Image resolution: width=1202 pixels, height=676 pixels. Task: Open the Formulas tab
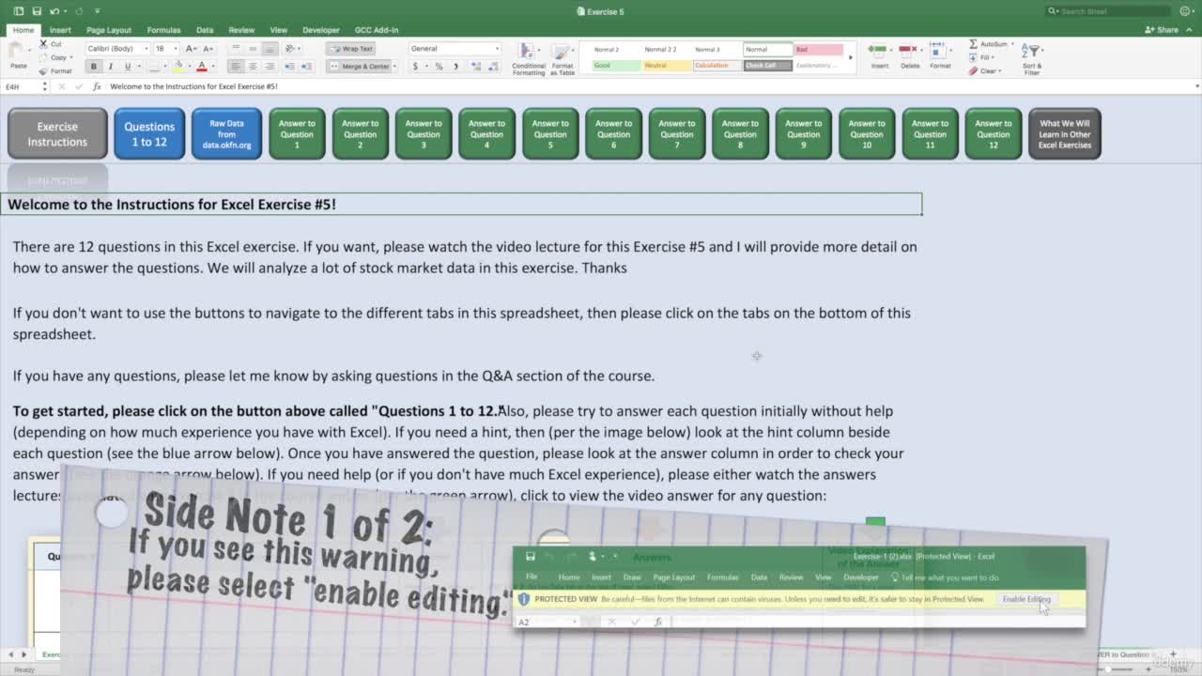click(x=163, y=29)
